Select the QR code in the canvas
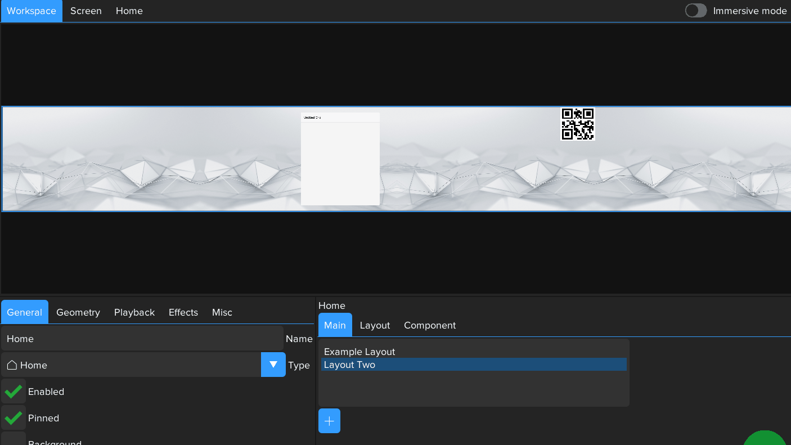The height and width of the screenshot is (445, 791). (578, 124)
